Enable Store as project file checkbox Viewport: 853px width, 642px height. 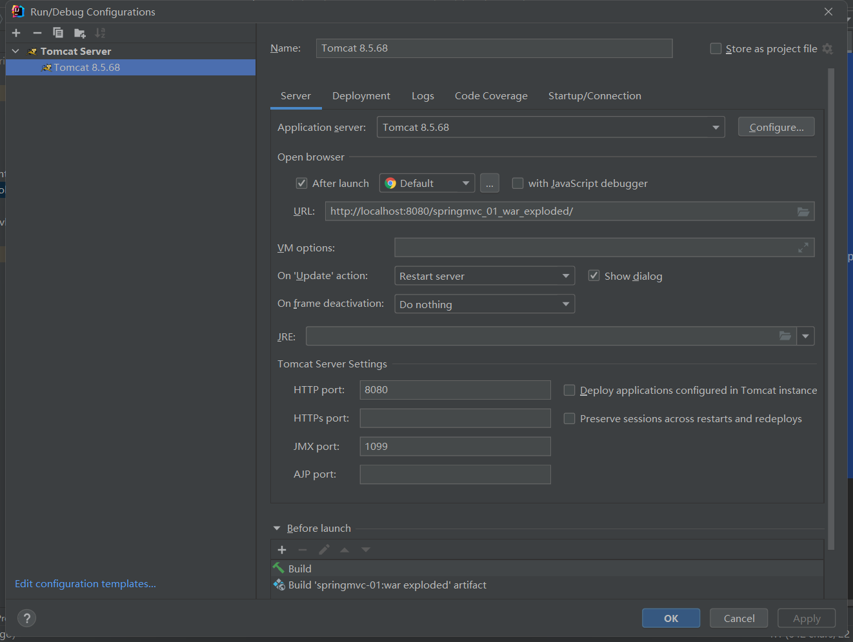[716, 49]
